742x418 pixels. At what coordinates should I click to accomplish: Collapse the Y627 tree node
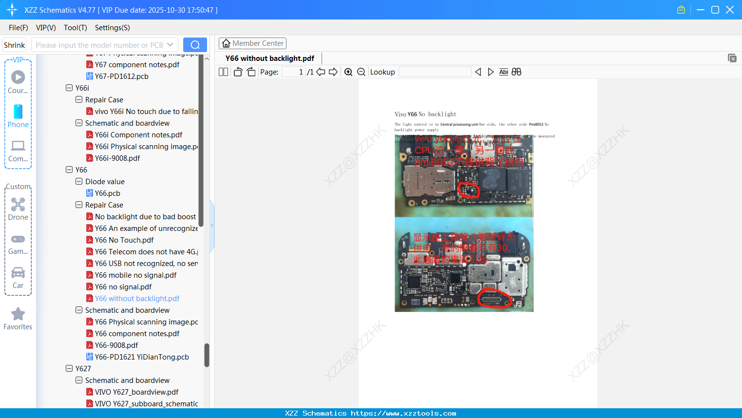pos(69,369)
